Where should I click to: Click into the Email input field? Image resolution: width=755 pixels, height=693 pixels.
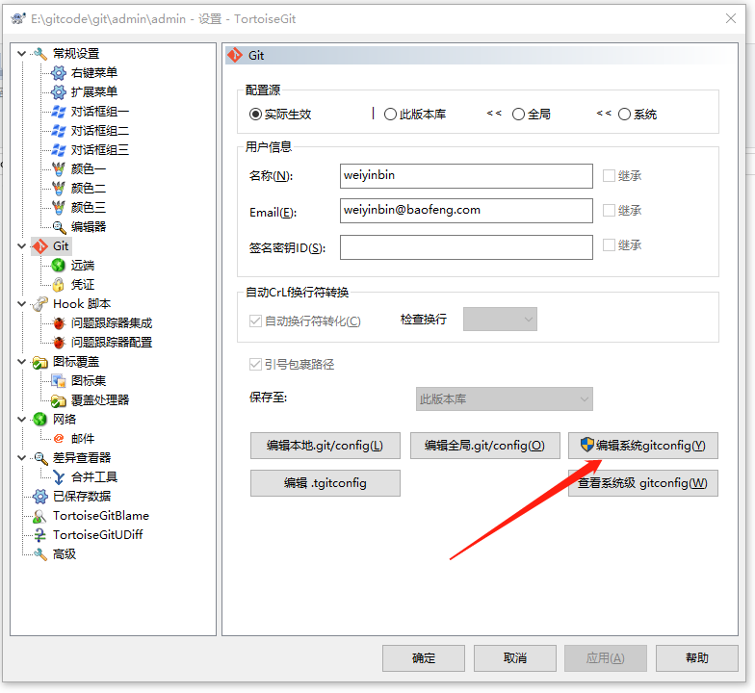(x=466, y=210)
